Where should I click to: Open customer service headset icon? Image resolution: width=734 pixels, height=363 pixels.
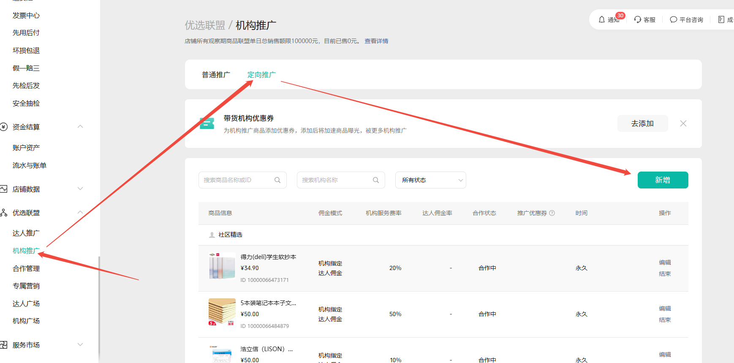pos(638,19)
